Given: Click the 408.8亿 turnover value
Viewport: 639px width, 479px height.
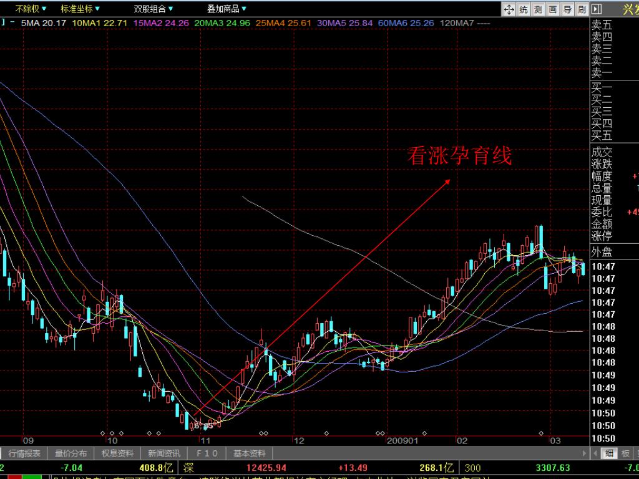Looking at the screenshot, I should pos(156,468).
